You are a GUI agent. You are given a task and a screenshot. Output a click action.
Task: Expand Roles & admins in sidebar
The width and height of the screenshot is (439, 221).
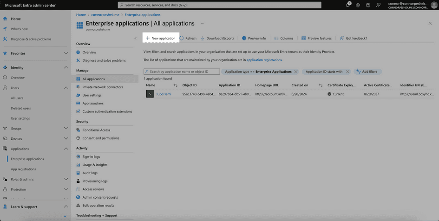click(x=66, y=179)
